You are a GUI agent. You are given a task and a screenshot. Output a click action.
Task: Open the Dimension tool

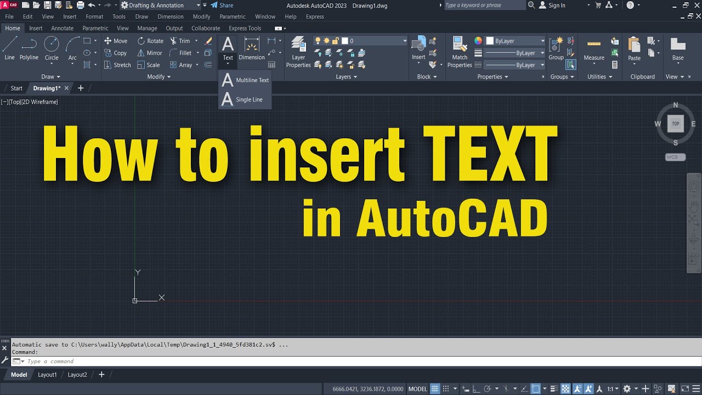[x=252, y=48]
